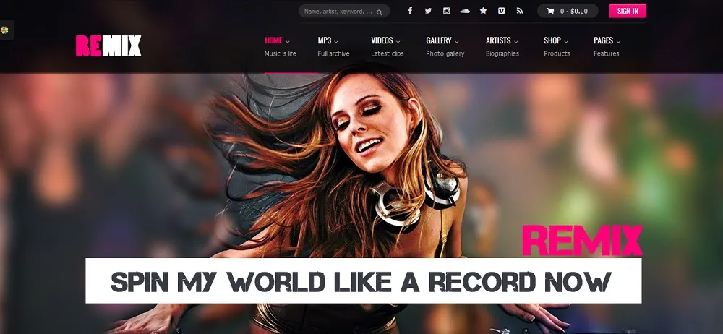Open the Facebook social icon
Screen dimensions: 723x334
click(x=410, y=11)
